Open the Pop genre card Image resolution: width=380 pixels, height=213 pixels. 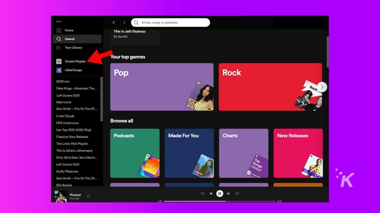pyautogui.click(x=162, y=87)
